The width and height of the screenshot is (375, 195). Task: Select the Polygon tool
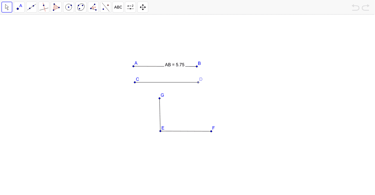pyautogui.click(x=56, y=7)
